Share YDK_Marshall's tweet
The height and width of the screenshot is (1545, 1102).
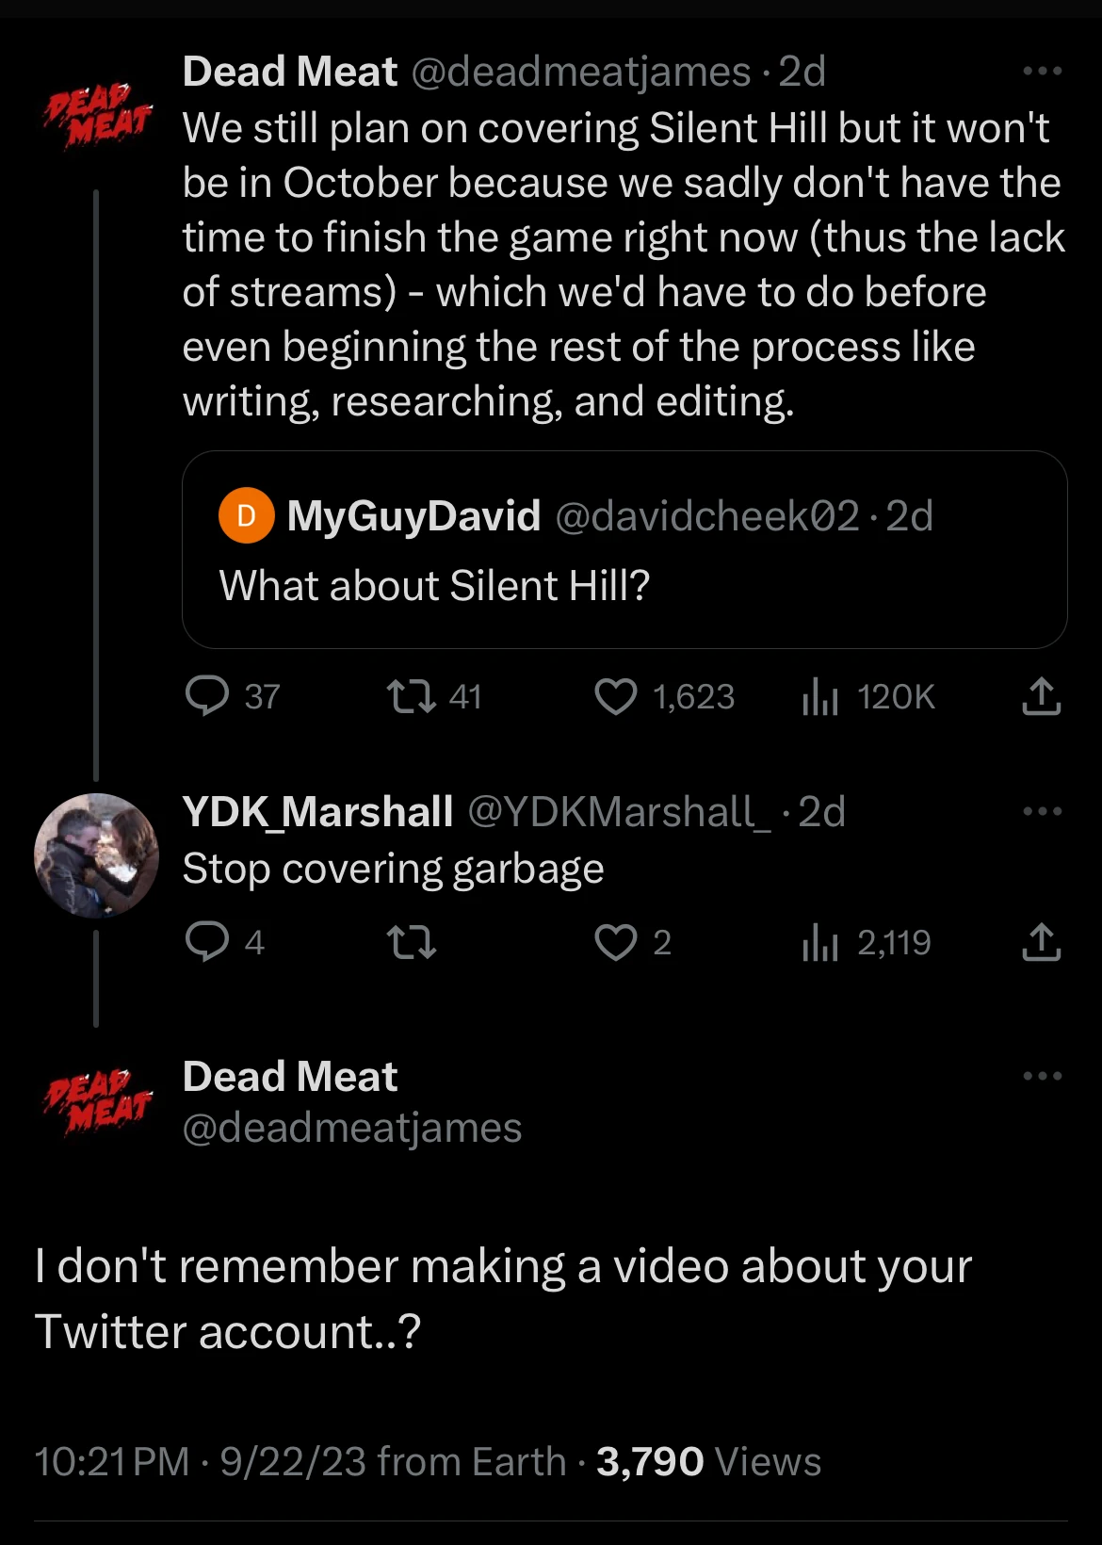(1041, 941)
